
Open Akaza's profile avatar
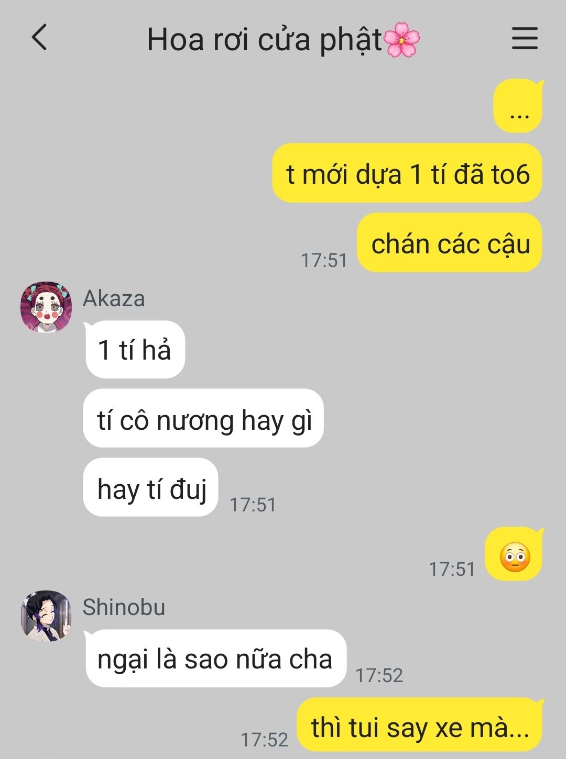pyautogui.click(x=46, y=307)
